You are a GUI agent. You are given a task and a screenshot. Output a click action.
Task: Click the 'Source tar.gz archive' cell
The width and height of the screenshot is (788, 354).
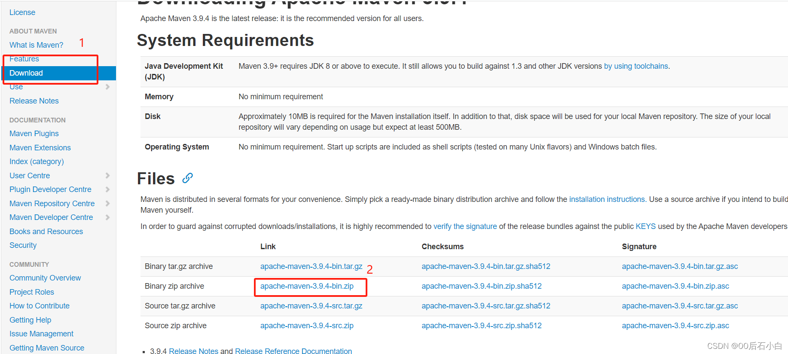pyautogui.click(x=180, y=306)
